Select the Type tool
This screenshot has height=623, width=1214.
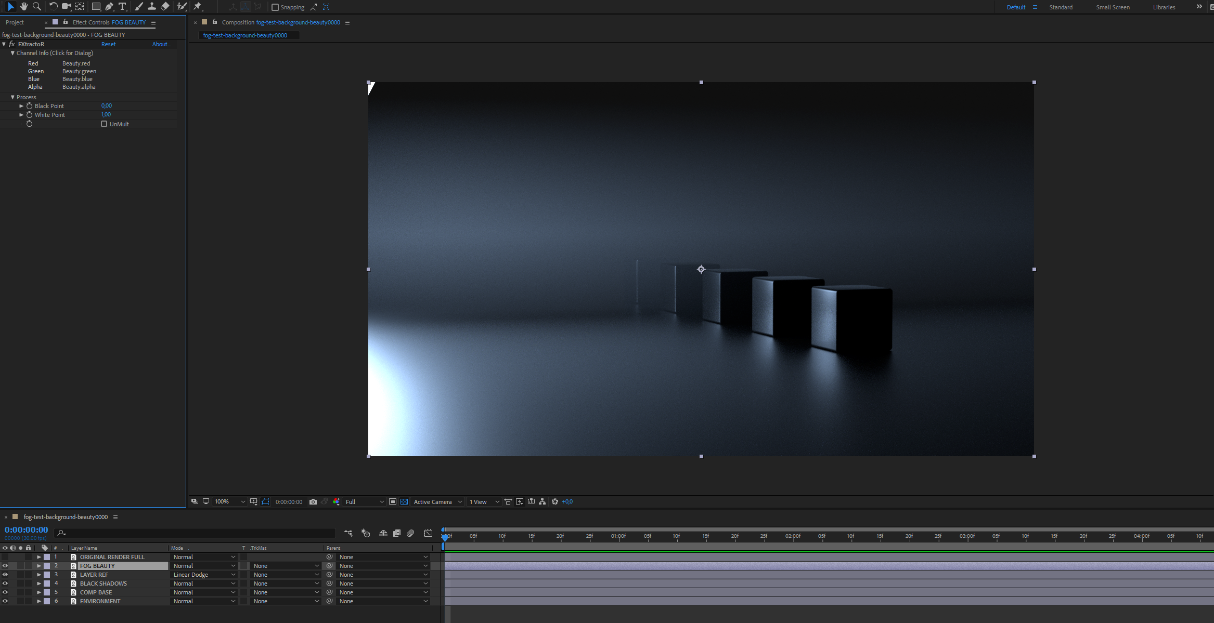tap(122, 6)
